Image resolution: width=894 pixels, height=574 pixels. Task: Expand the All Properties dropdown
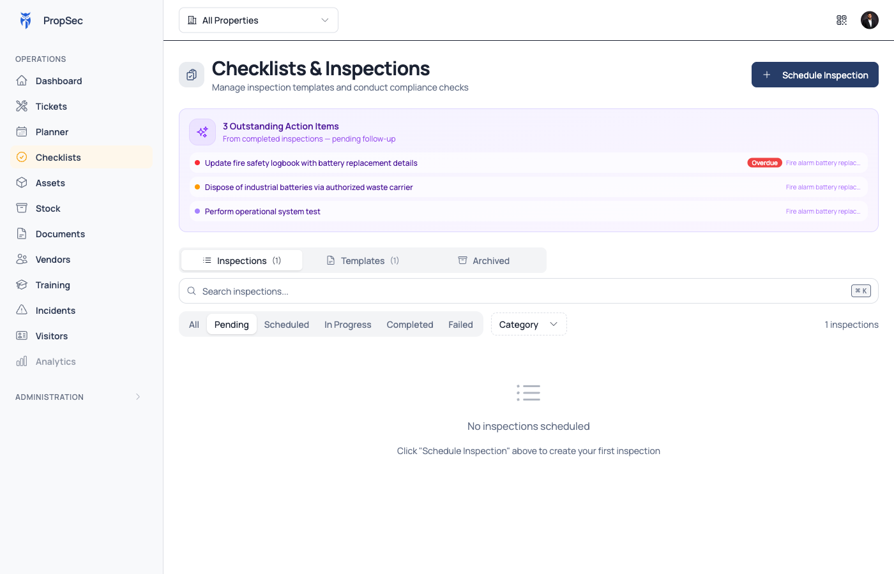(x=259, y=20)
